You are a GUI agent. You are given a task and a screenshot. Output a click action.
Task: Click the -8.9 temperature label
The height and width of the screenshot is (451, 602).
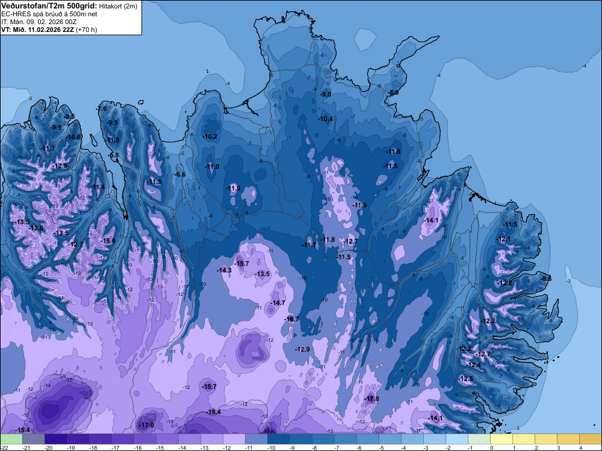point(394,93)
